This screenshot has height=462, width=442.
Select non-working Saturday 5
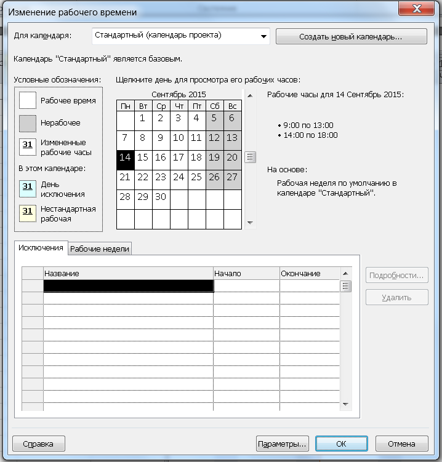(215, 121)
